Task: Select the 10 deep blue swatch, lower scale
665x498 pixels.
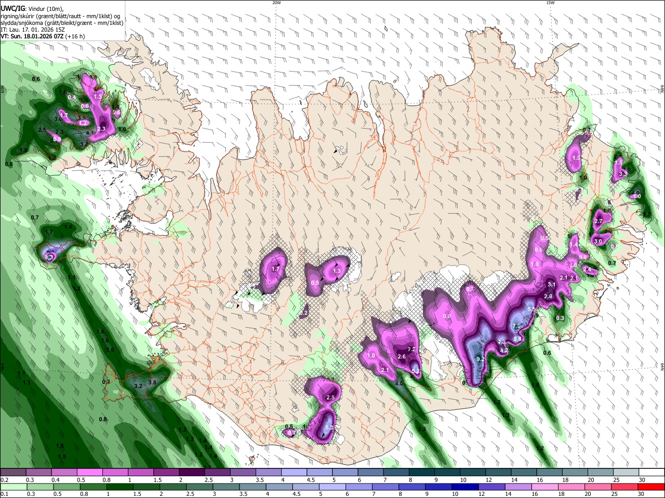Action: [465, 487]
